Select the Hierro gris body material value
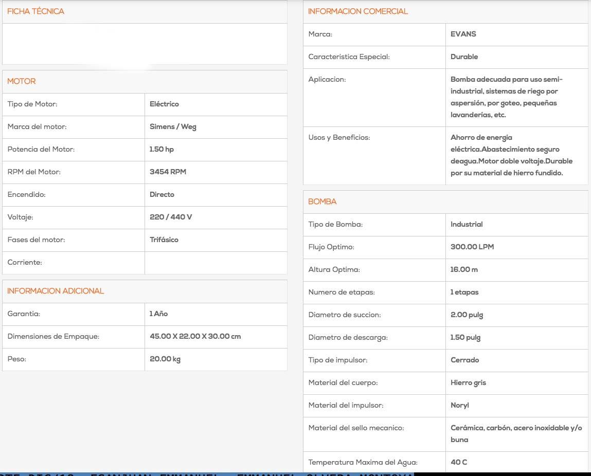This screenshot has height=476, width=591. 469,382
